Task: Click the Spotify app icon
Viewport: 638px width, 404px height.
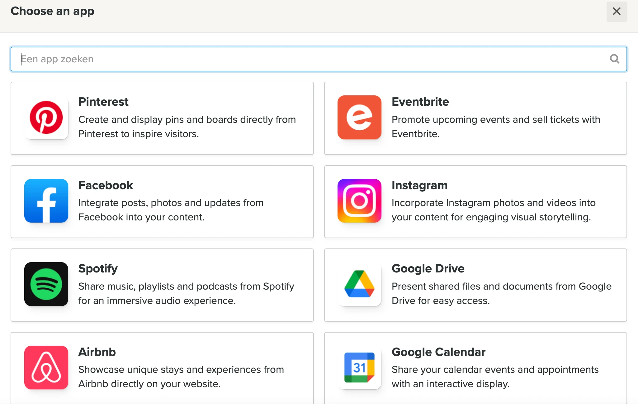Action: click(x=46, y=284)
